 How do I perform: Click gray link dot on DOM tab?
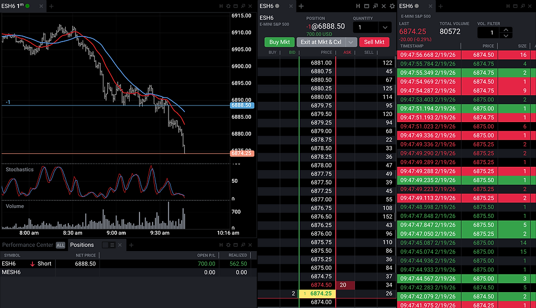pos(277,6)
